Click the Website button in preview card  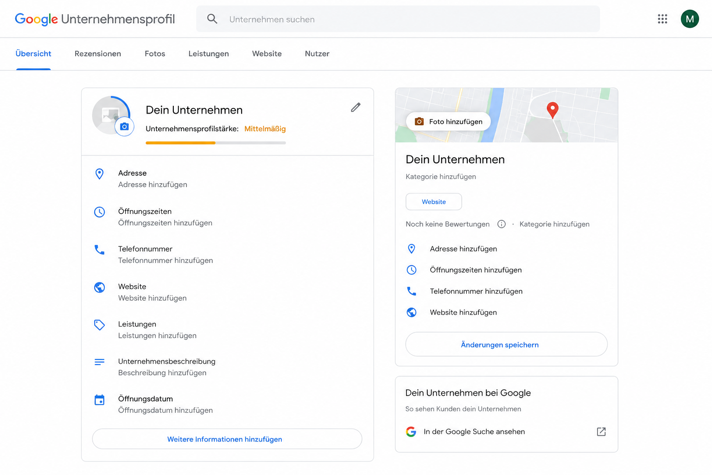pyautogui.click(x=434, y=202)
